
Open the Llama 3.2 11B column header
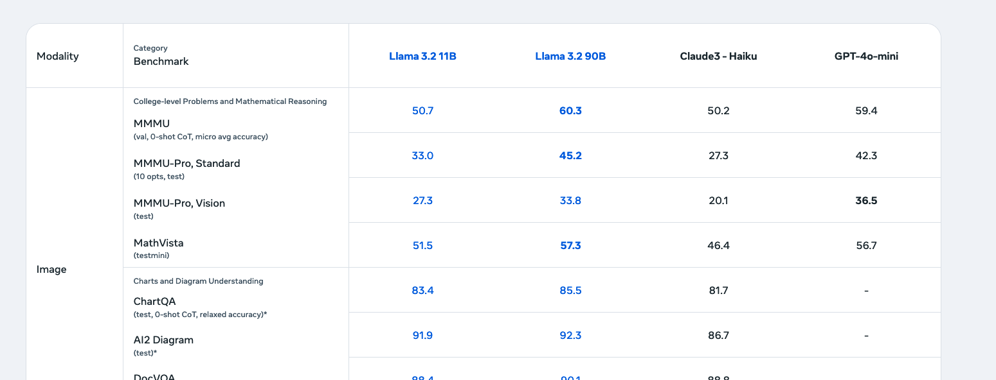click(422, 56)
